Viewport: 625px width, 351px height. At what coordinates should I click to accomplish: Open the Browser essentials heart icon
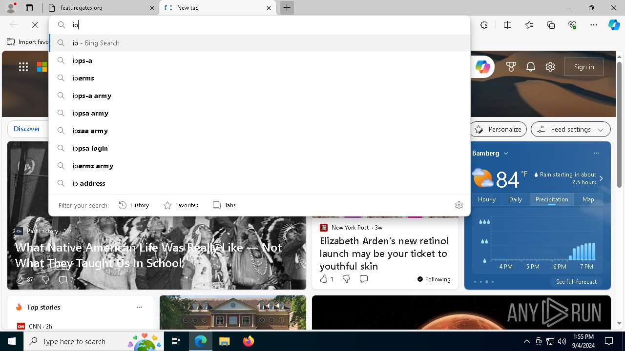[x=572, y=25]
